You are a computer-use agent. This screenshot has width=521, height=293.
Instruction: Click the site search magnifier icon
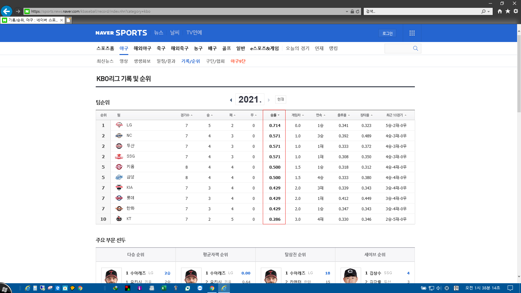(415, 48)
